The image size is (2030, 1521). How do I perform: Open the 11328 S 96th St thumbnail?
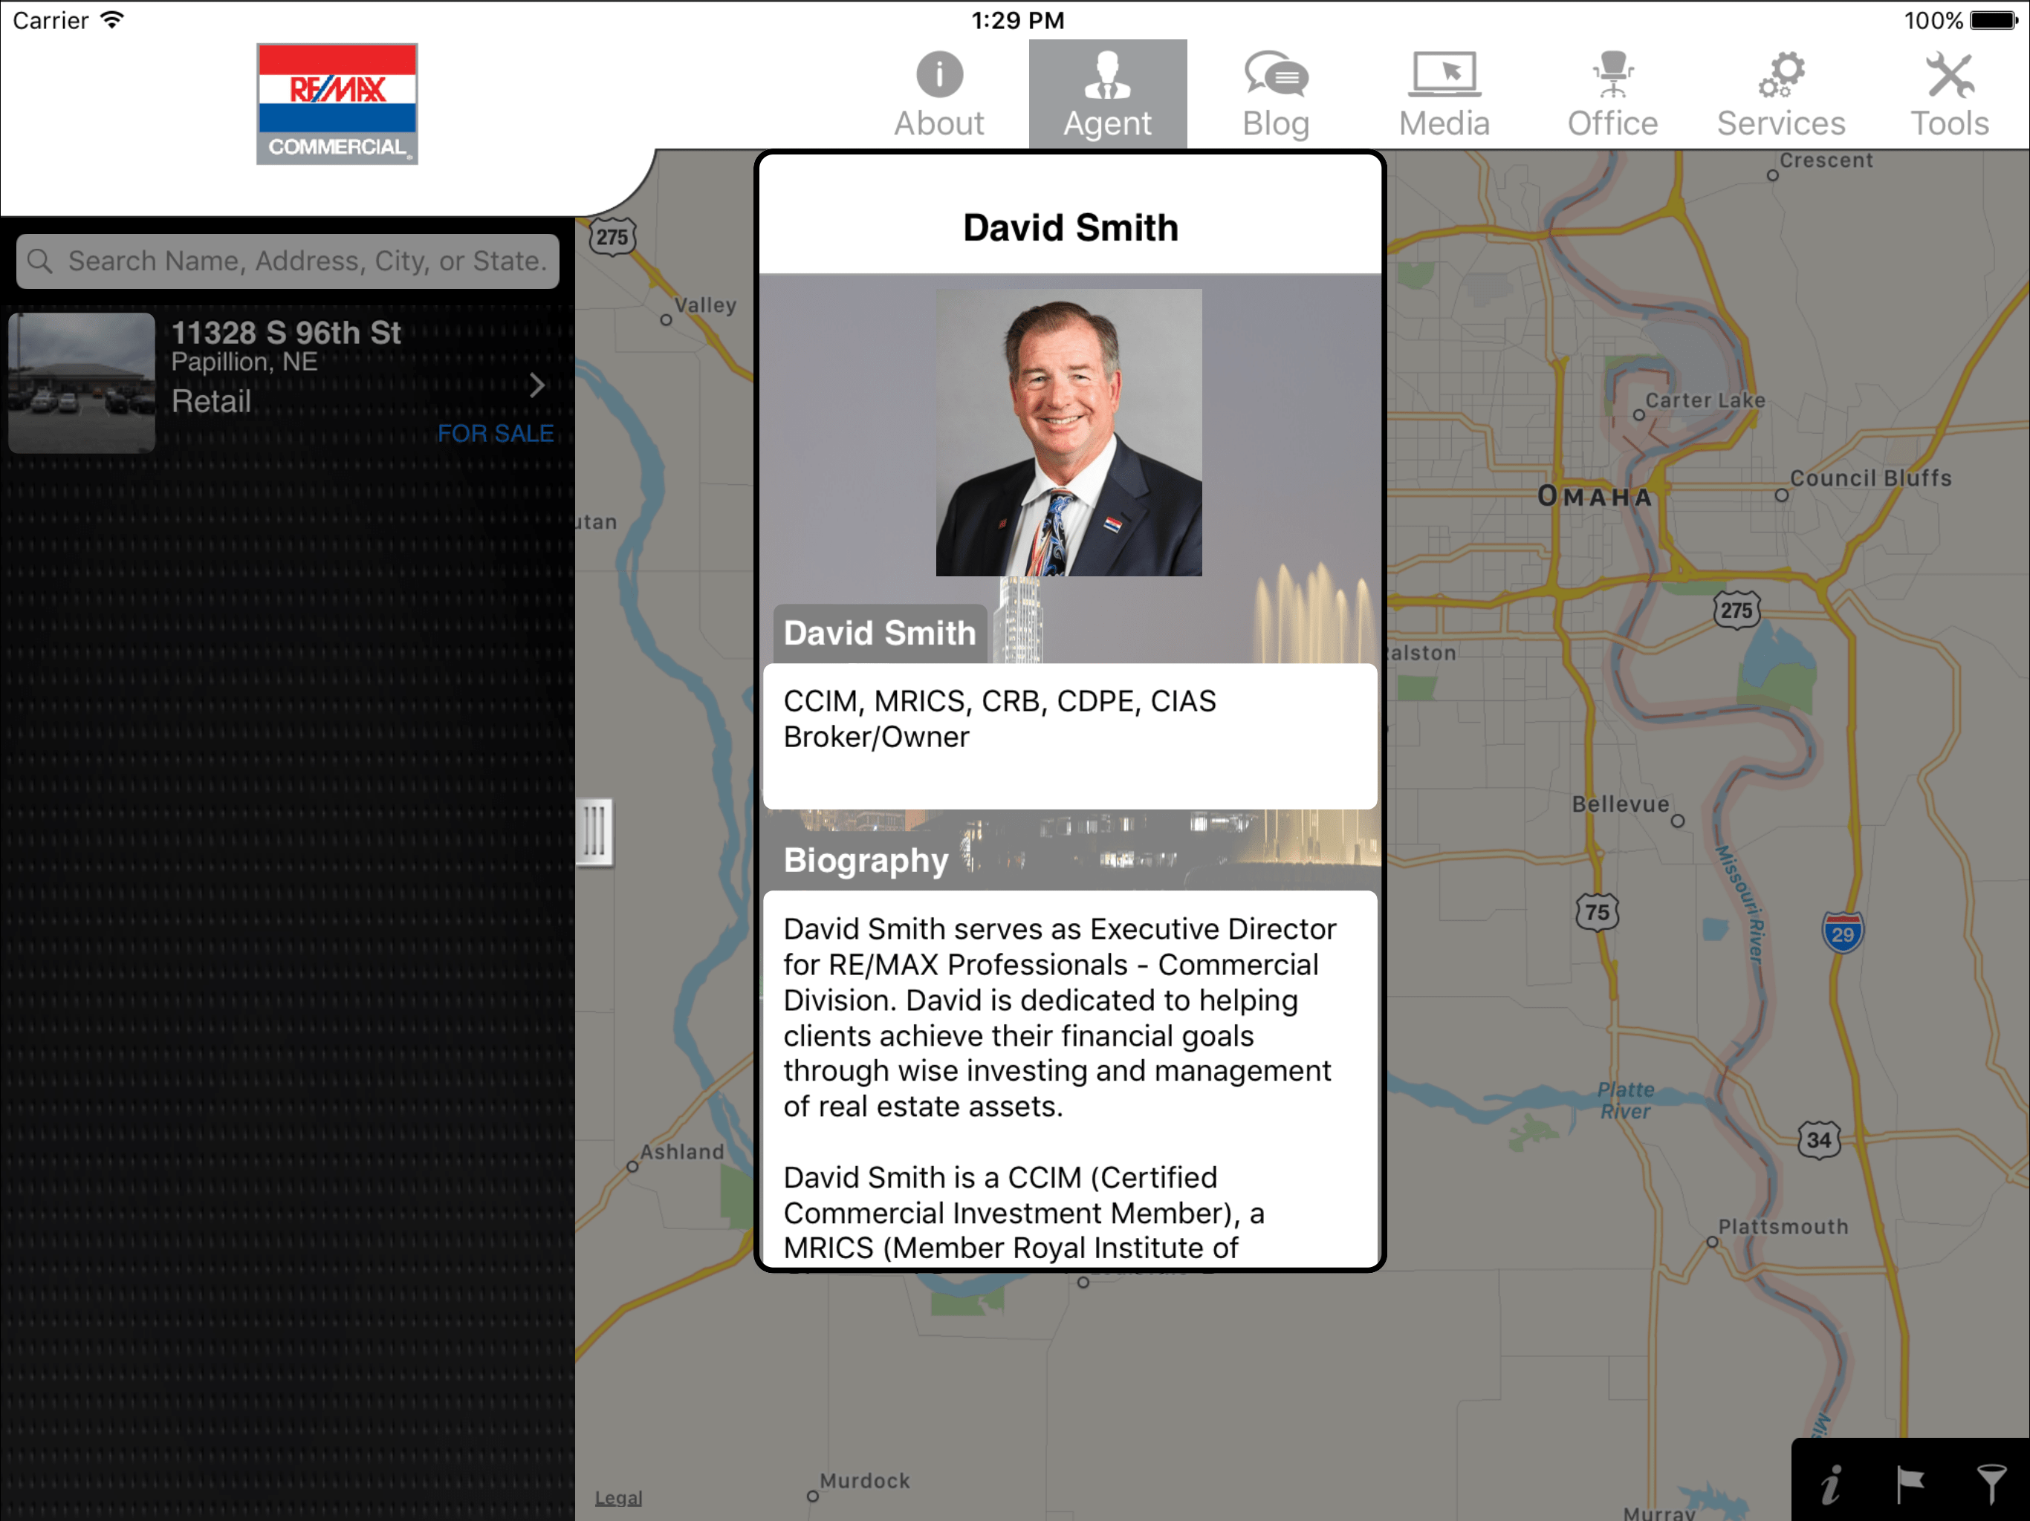click(x=82, y=382)
